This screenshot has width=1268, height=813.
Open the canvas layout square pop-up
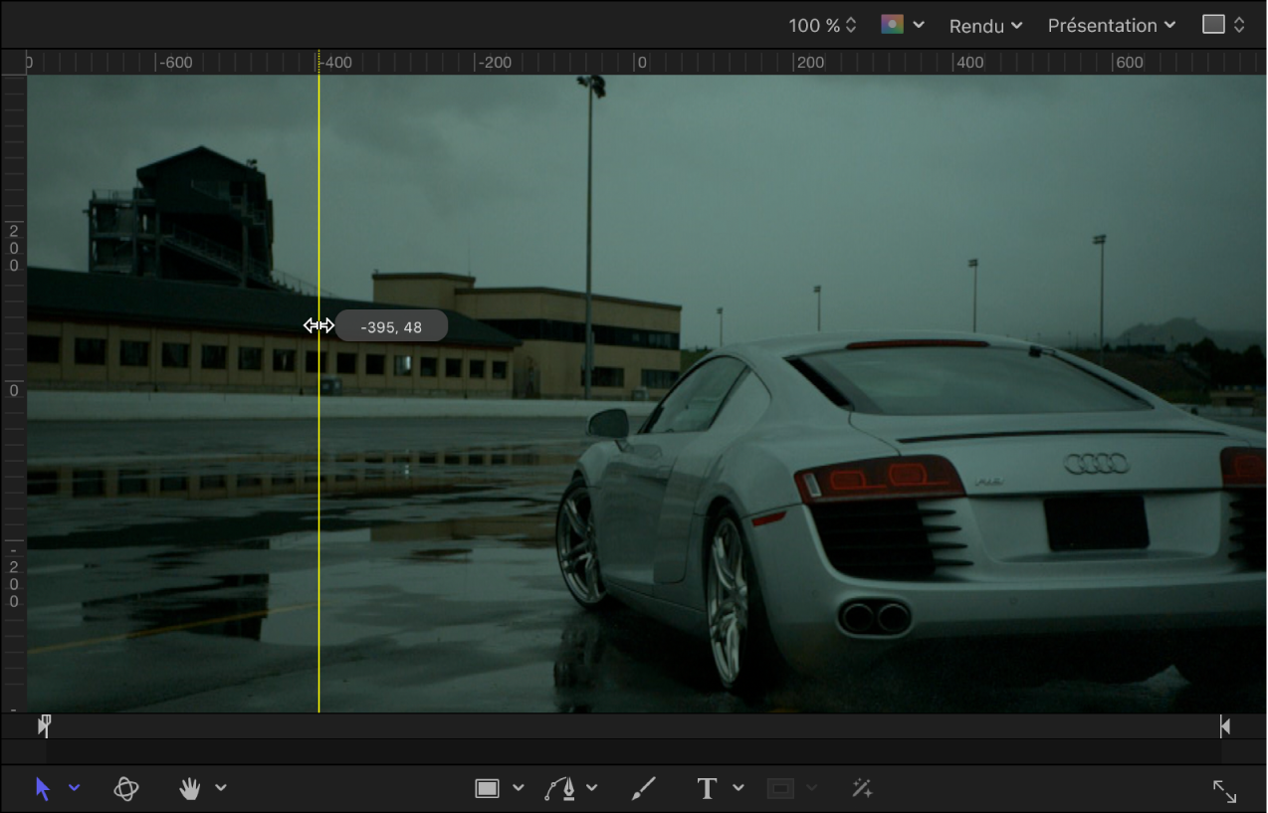(1223, 25)
